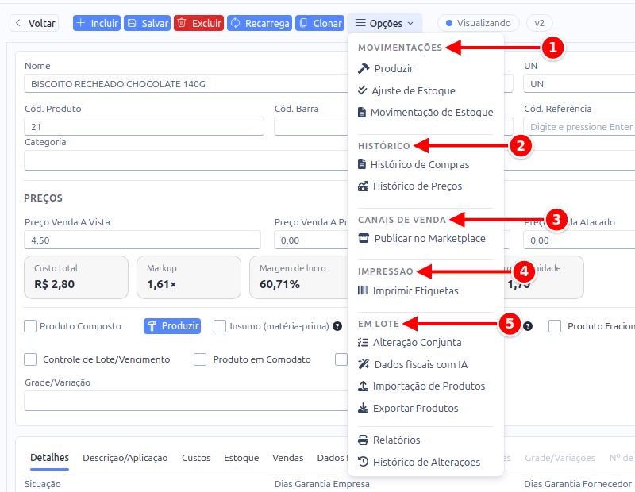This screenshot has height=492, width=635.
Task: Click the blue Produzir button near Produto Composto
Action: pyautogui.click(x=172, y=326)
